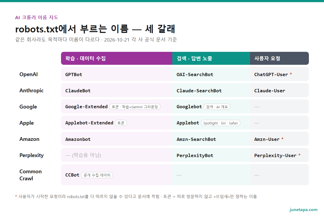This screenshot has height=217, width=324.
Task: Click the ClaudeBot cell
Action: pos(117,90)
